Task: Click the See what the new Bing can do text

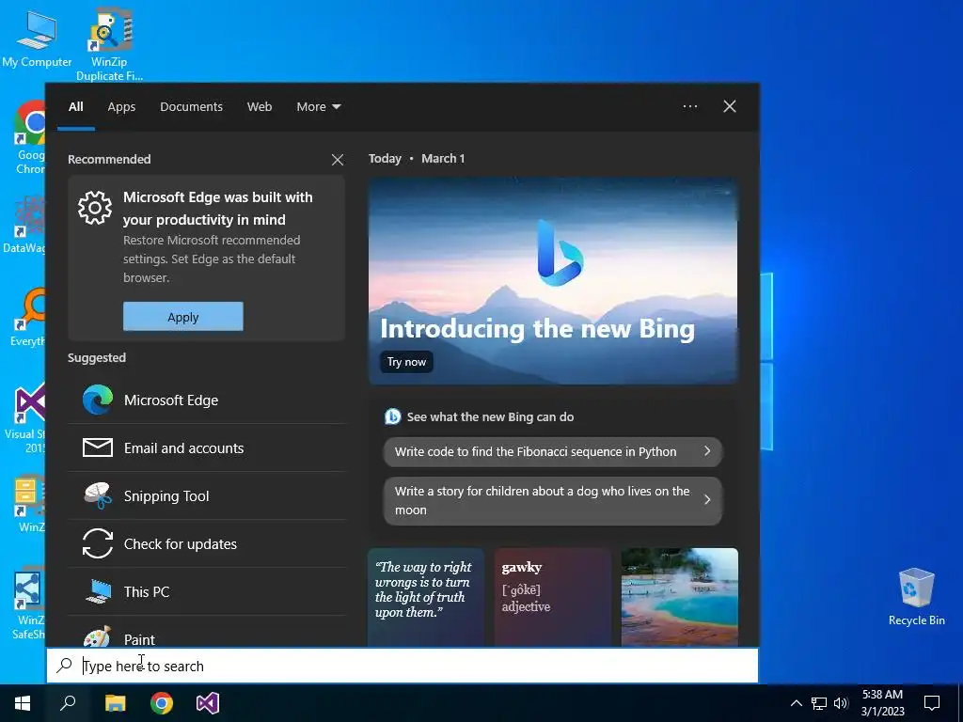Action: pyautogui.click(x=490, y=416)
